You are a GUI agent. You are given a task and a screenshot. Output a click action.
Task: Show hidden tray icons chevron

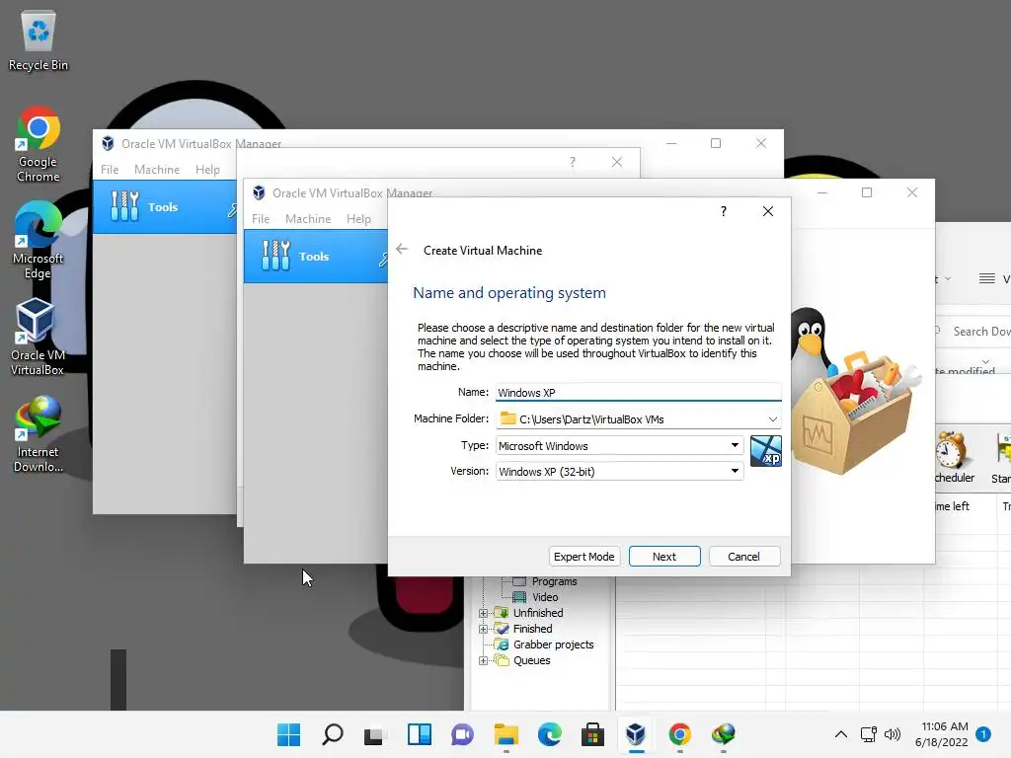(x=841, y=734)
